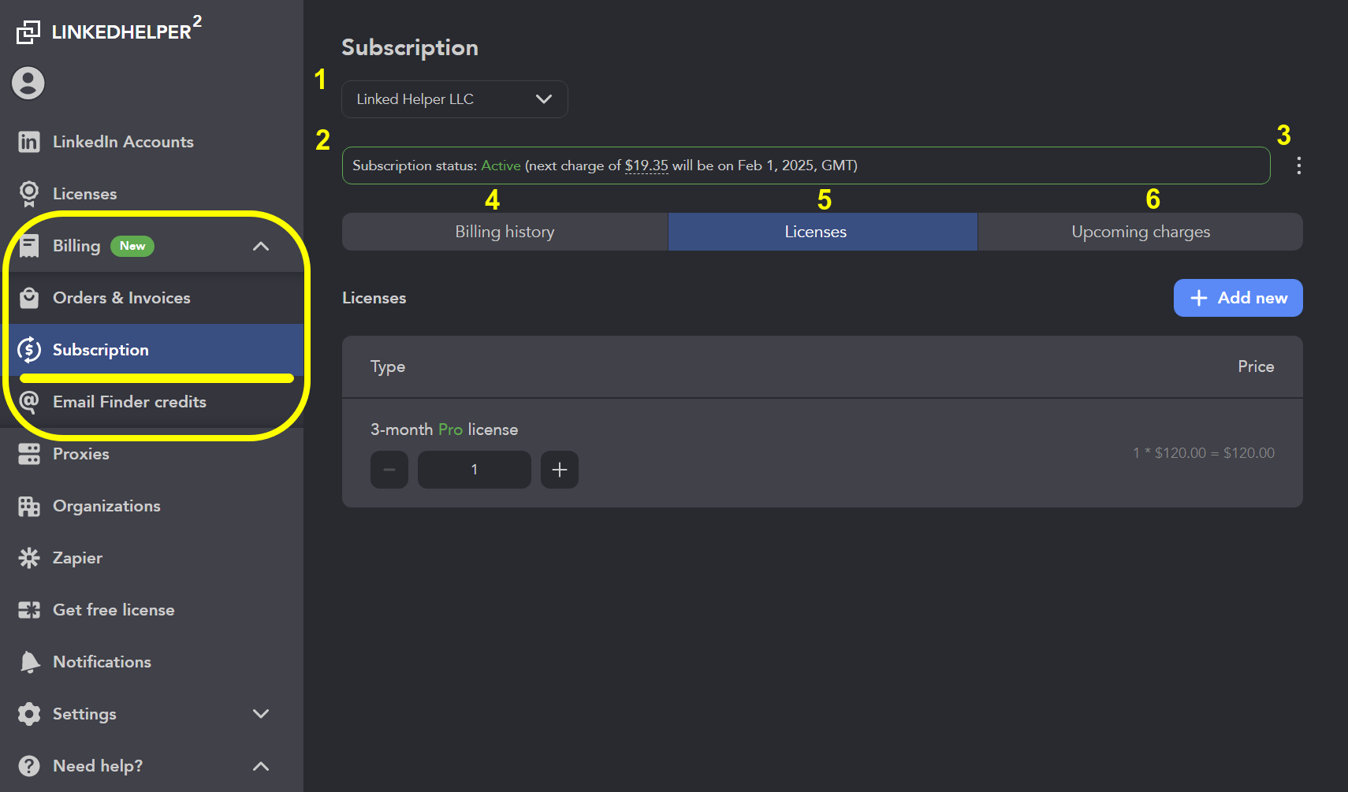Screen dimensions: 1348x792
Task: Expand the Settings menu in sidebar
Action: coord(260,714)
